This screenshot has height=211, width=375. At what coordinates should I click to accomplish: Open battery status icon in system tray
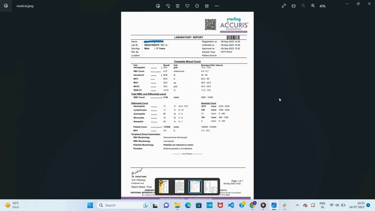(343, 205)
